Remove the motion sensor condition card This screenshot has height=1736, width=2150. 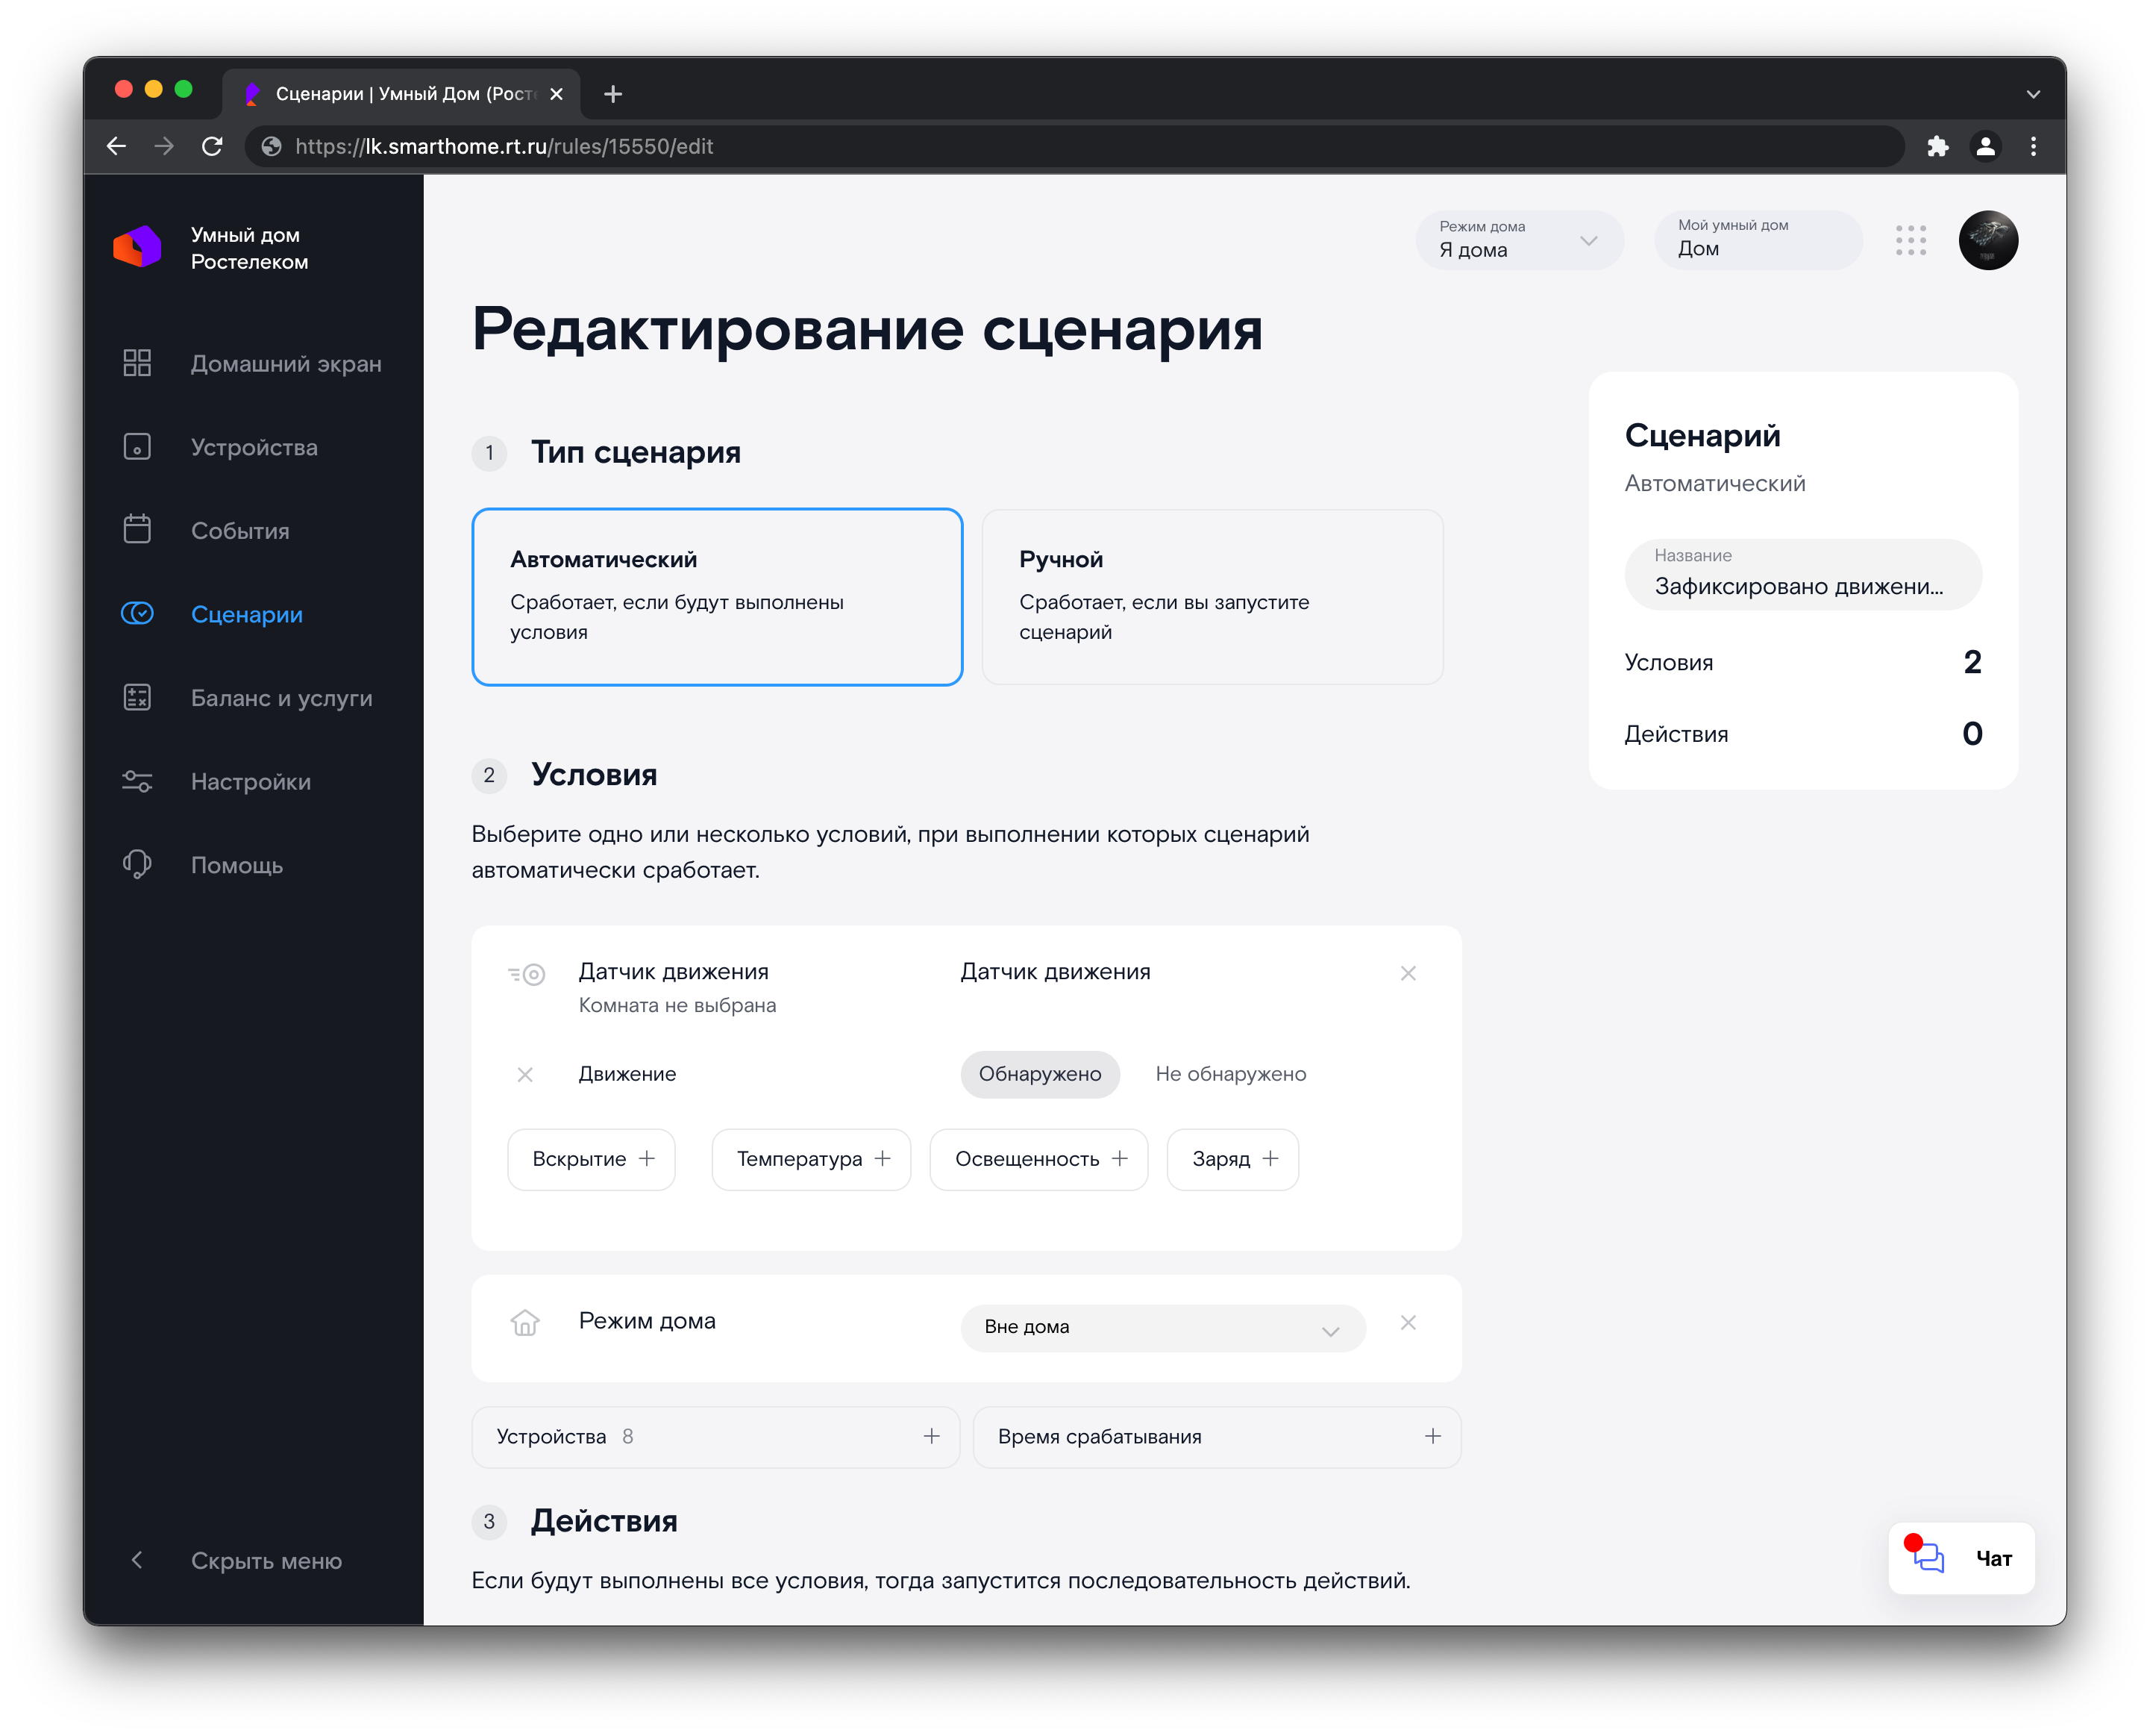click(x=1407, y=973)
